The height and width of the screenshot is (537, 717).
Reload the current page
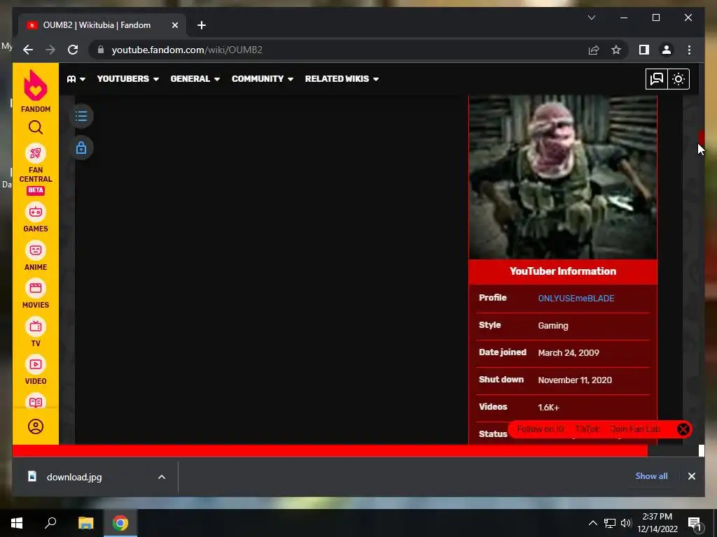point(73,50)
